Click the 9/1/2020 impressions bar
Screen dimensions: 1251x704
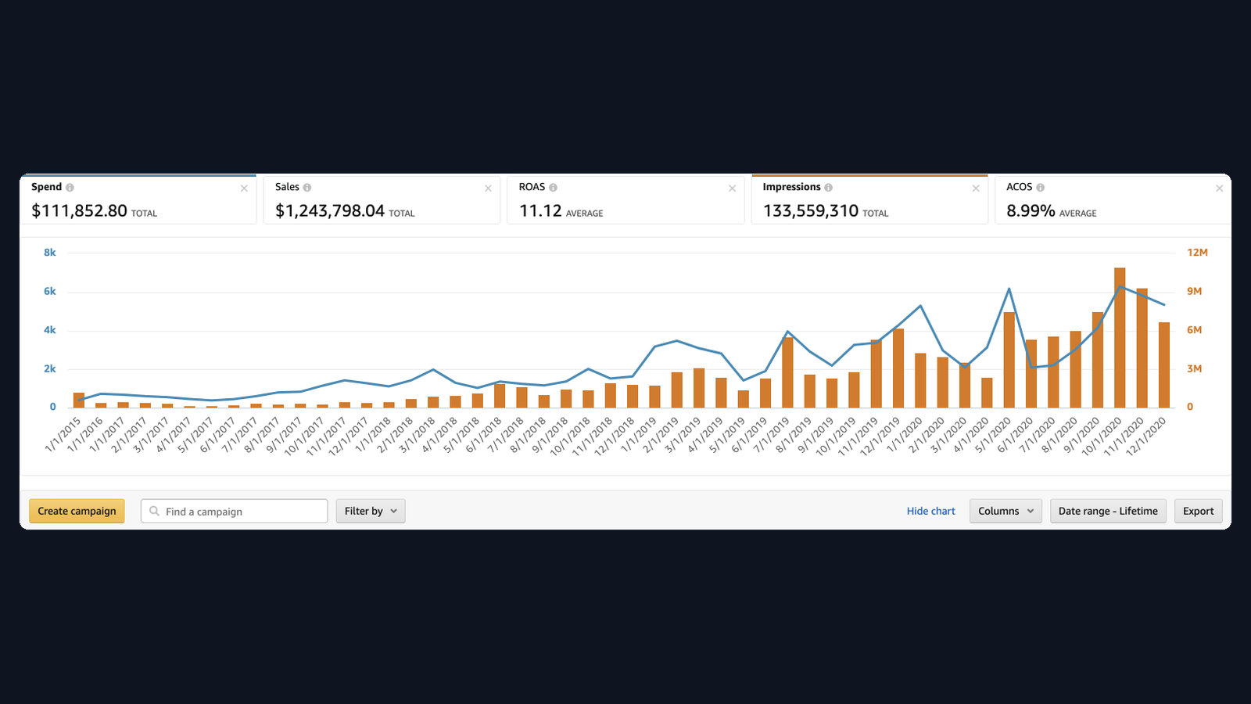[x=1098, y=360]
